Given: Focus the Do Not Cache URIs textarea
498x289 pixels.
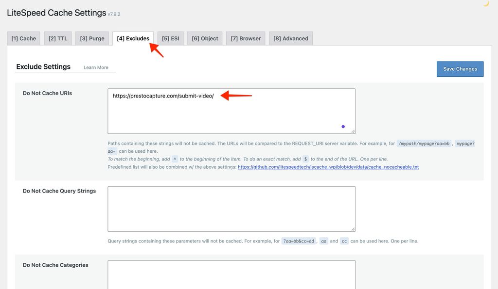Looking at the screenshot, I should (x=231, y=111).
